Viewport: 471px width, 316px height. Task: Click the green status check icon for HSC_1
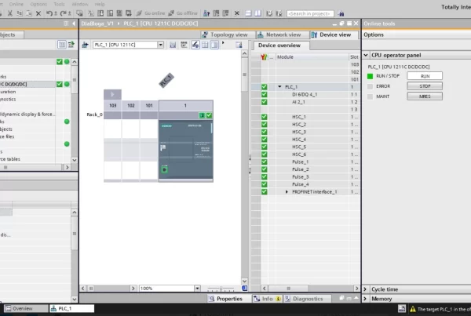point(265,117)
